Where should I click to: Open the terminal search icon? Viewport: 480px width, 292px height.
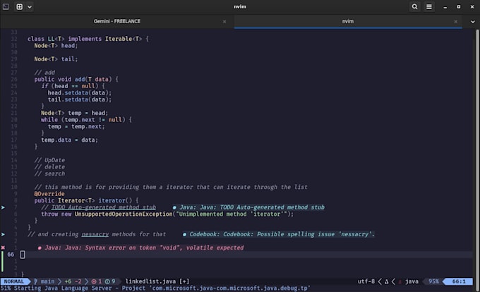click(414, 7)
